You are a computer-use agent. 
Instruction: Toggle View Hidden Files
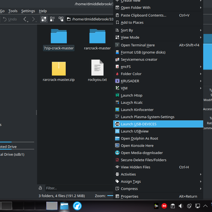click(x=158, y=167)
